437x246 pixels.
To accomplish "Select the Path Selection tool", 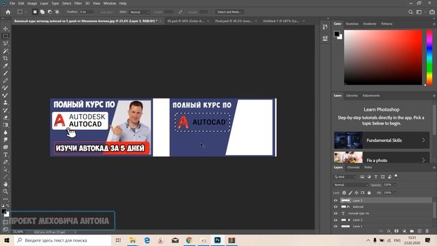I will (5, 169).
